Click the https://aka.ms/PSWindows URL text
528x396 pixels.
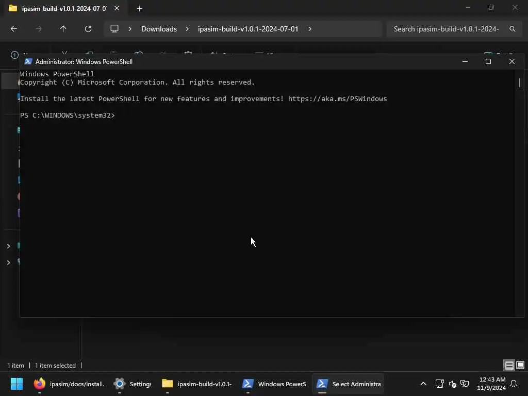click(337, 98)
